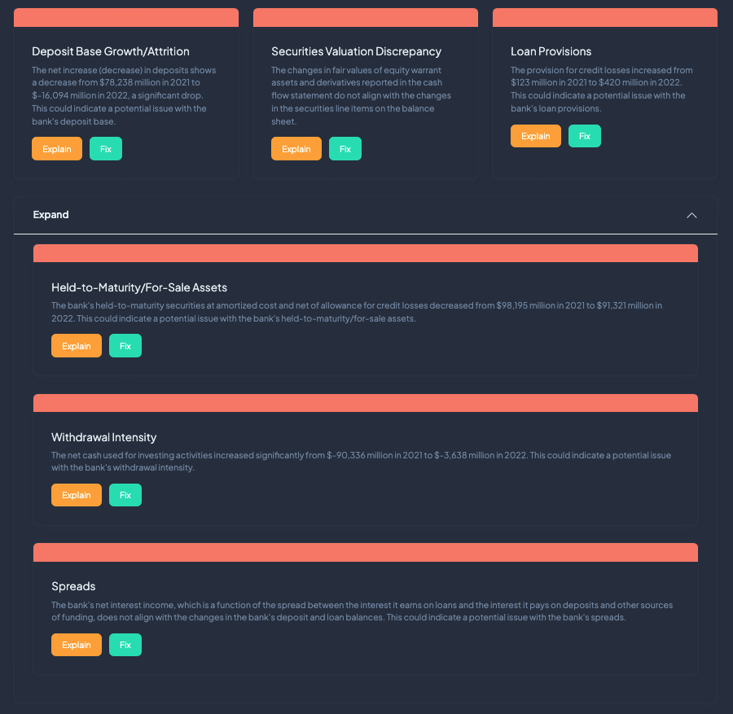Explain the Held-to-Maturity/For-Sale Assets issue

77,346
